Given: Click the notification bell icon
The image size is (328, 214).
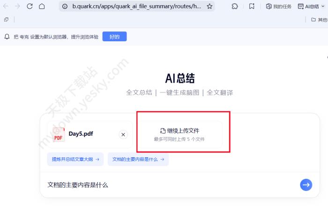Looking at the screenshot, I should [x=7, y=37].
